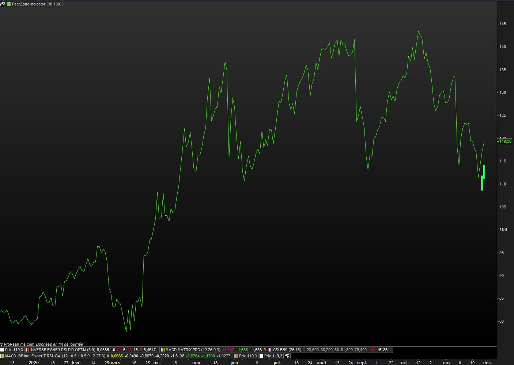Open MACD BBline Fisher T RSI GA label

[33, 356]
